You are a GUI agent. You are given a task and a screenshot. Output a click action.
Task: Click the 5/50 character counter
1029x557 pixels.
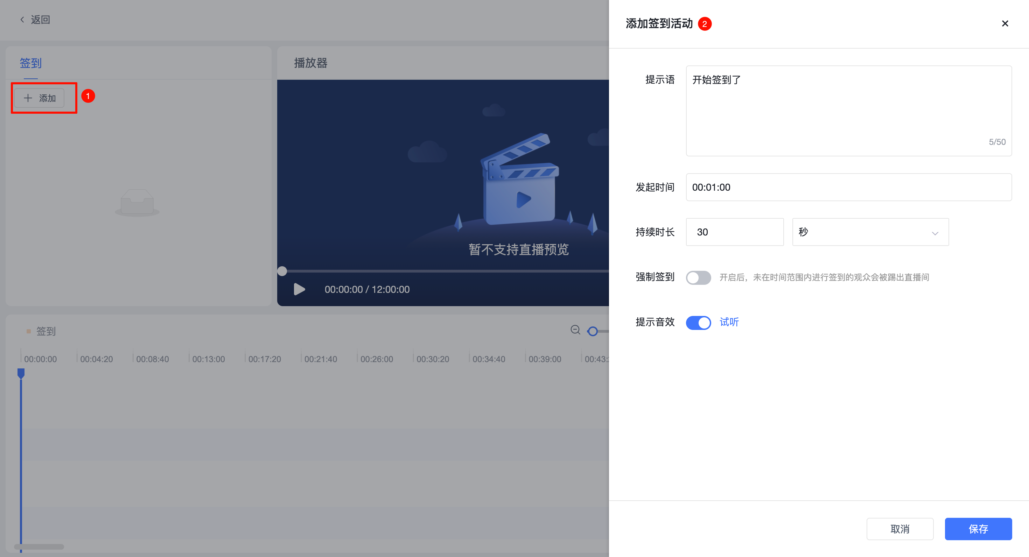click(x=997, y=142)
